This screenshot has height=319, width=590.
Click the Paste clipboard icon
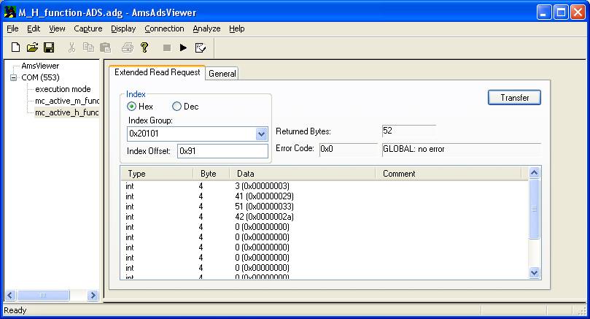[x=105, y=47]
